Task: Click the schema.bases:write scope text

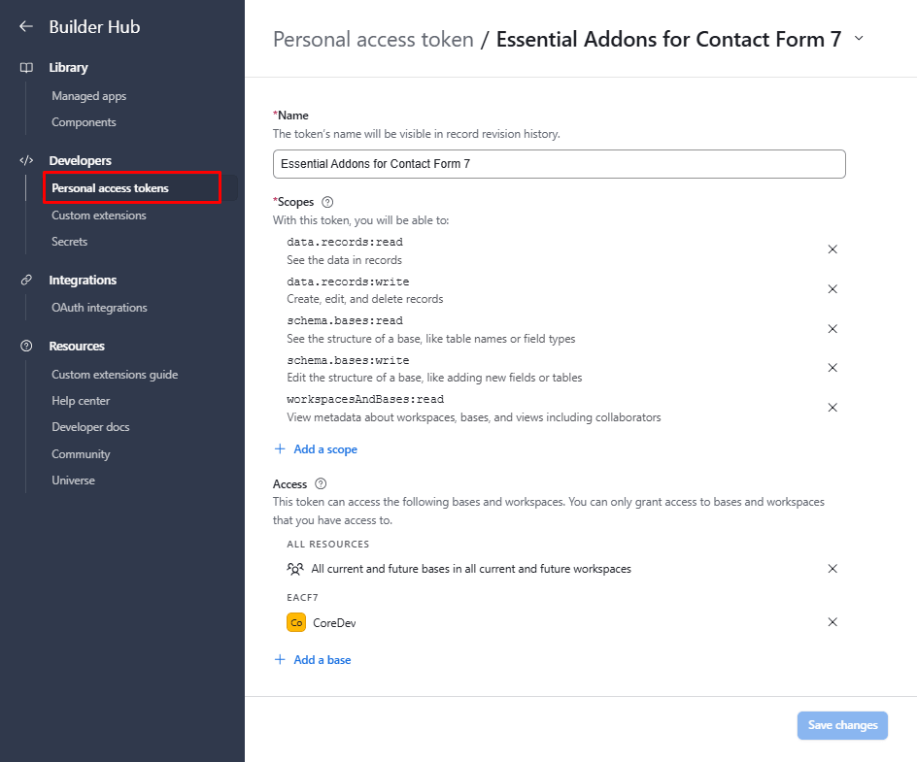Action: pyautogui.click(x=348, y=360)
